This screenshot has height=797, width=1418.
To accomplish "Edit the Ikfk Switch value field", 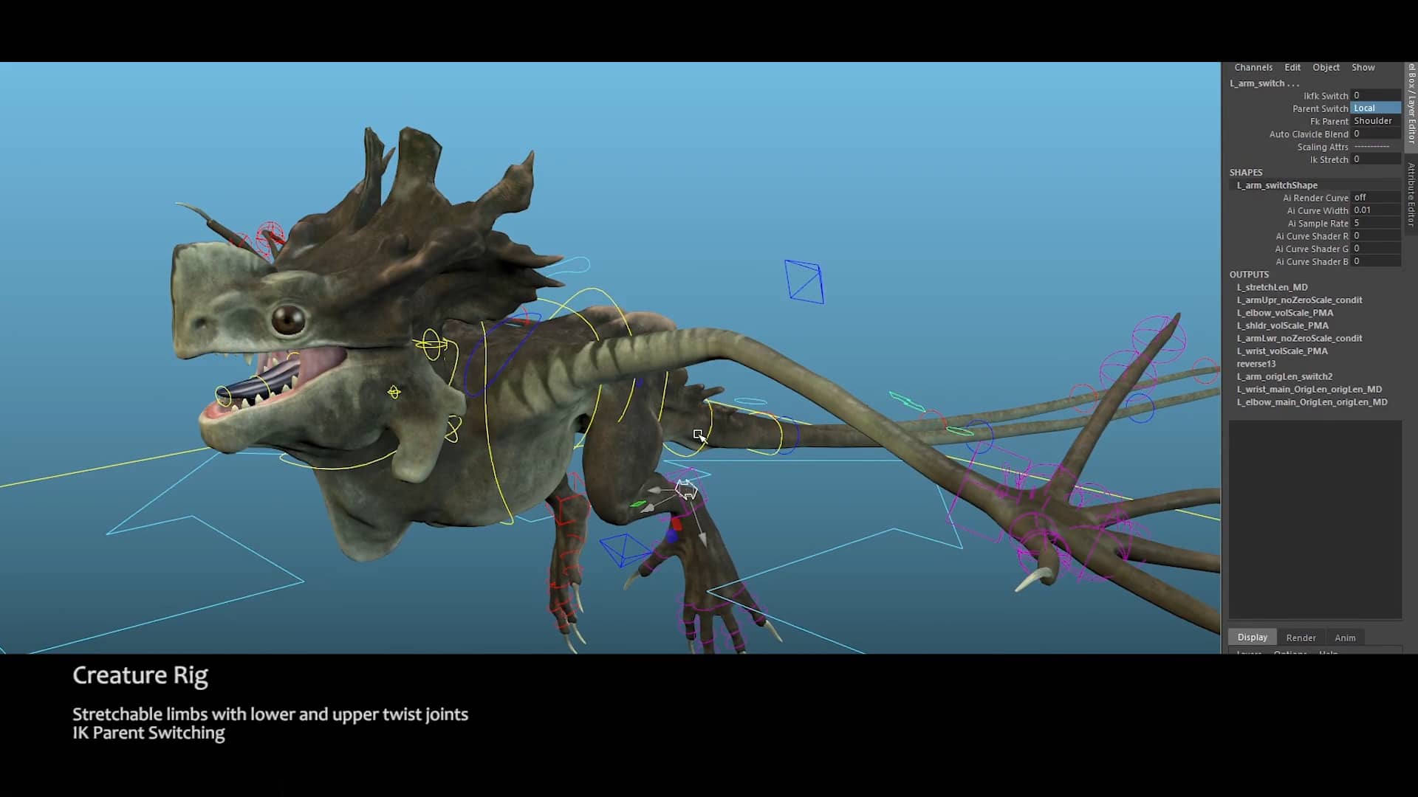I will pyautogui.click(x=1374, y=95).
